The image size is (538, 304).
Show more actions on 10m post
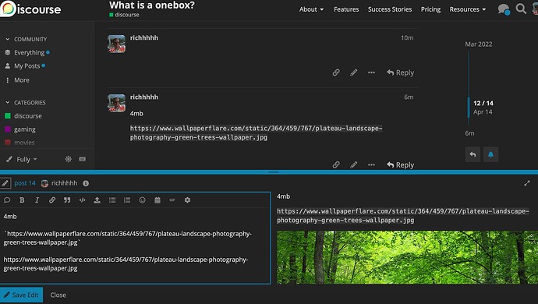click(x=371, y=72)
